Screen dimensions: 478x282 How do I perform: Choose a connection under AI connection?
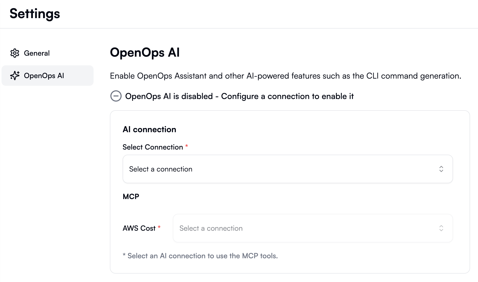click(288, 169)
